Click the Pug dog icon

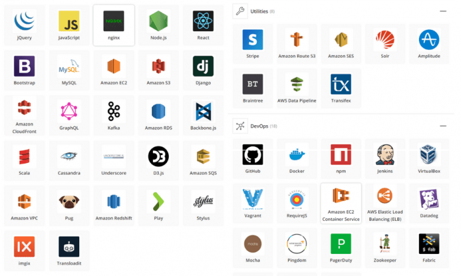point(69,202)
